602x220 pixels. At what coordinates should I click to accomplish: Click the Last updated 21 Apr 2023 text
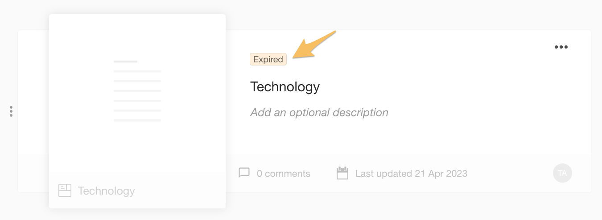(x=411, y=174)
